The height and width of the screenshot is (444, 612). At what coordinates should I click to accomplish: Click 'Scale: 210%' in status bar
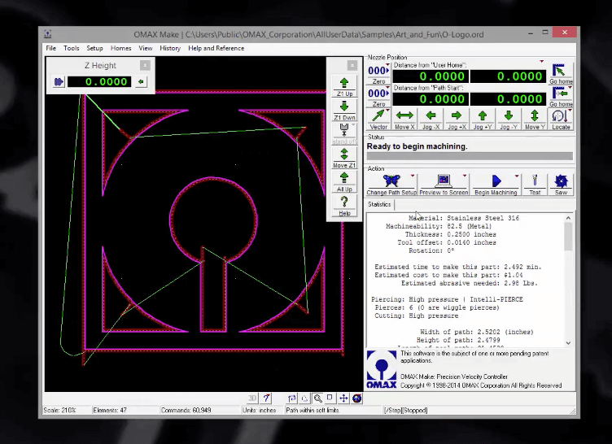point(59,410)
